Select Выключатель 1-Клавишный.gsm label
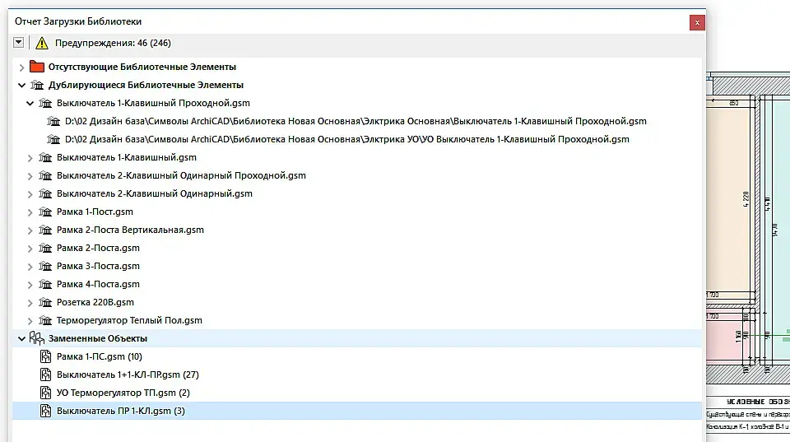790x442 pixels. (x=127, y=157)
